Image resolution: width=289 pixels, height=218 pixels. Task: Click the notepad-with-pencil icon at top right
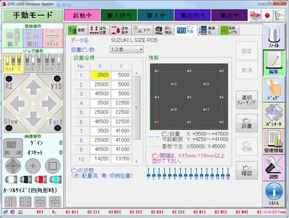280,15
